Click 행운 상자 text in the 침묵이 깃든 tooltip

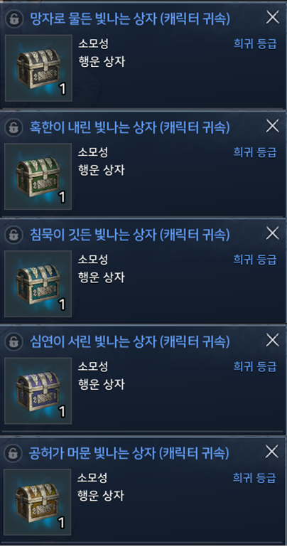[x=102, y=277]
